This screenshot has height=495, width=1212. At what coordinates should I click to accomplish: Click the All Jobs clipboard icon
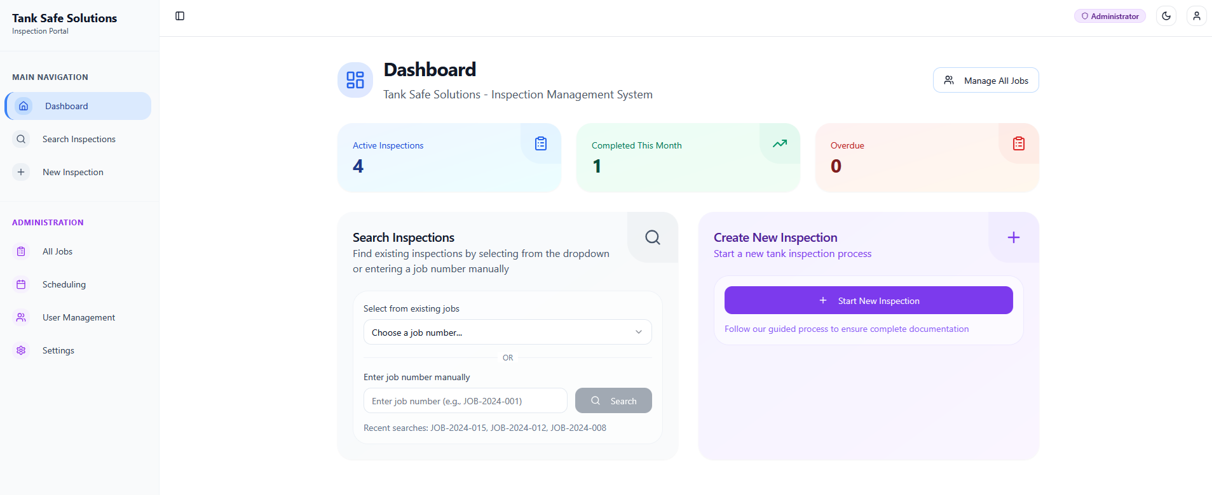pos(21,251)
